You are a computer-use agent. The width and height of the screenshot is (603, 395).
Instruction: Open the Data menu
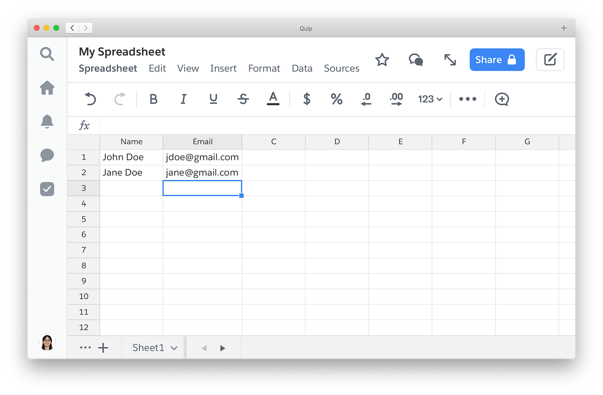pos(302,68)
